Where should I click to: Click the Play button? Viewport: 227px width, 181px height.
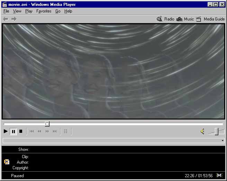tap(6, 131)
